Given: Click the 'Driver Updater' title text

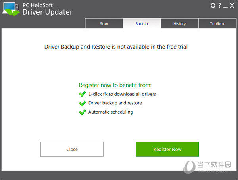Looking at the screenshot, I should (48, 12).
